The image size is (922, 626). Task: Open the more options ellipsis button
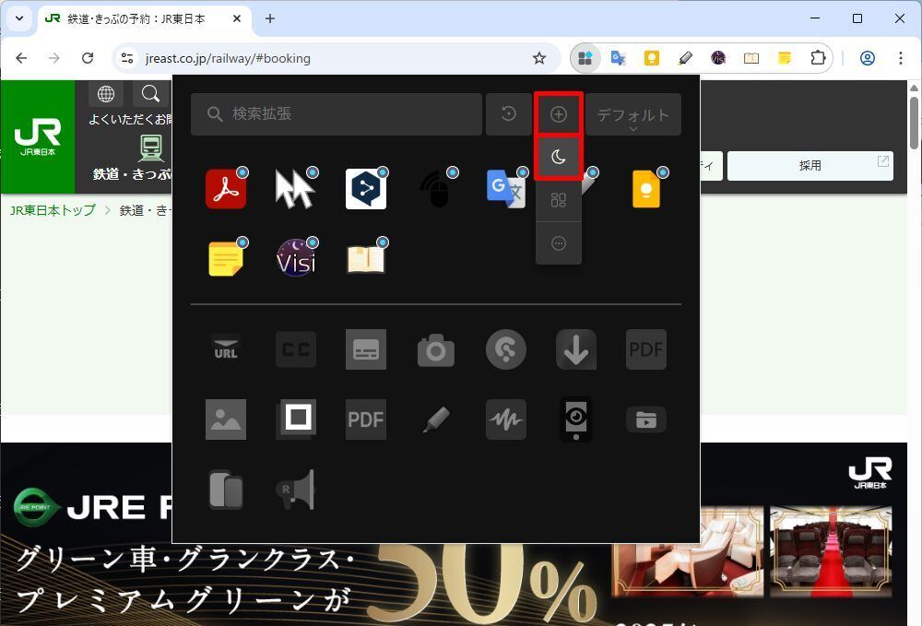coord(558,242)
